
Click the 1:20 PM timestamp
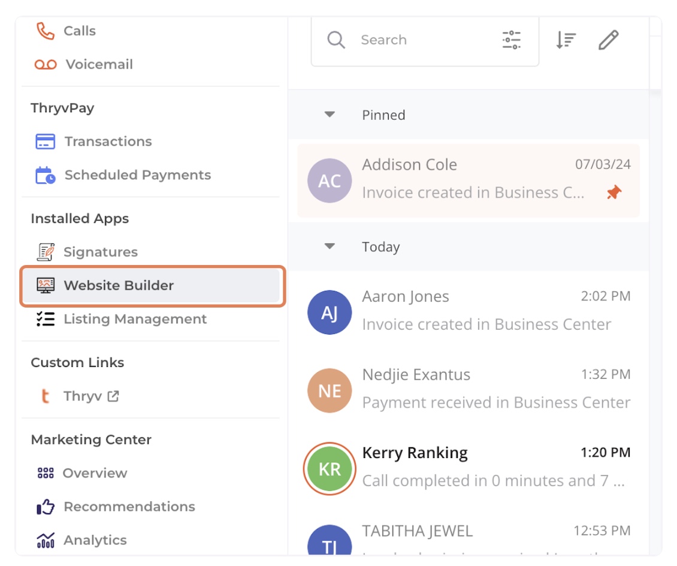605,452
